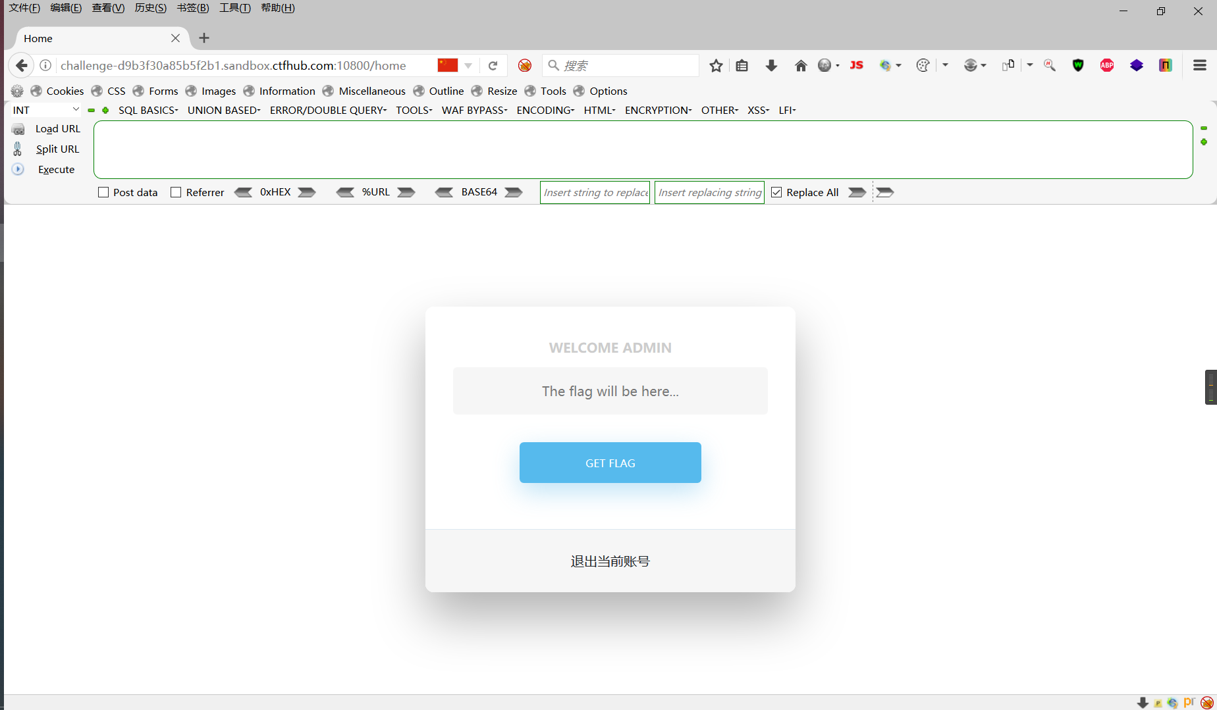Click the green plus icon beside INT dropdown
1217x710 pixels.
click(x=105, y=110)
